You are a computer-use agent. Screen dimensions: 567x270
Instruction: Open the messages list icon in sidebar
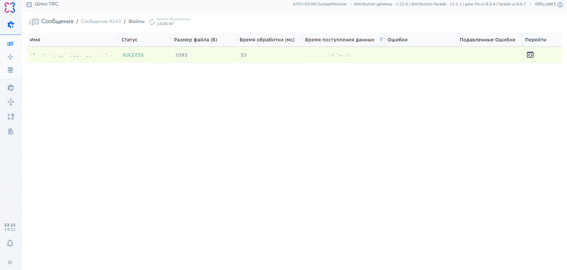tap(10, 44)
